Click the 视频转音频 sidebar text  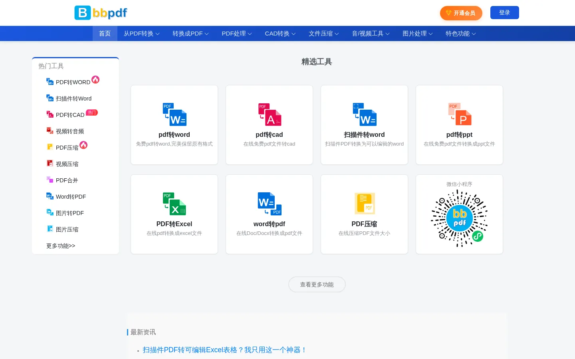pyautogui.click(x=70, y=131)
